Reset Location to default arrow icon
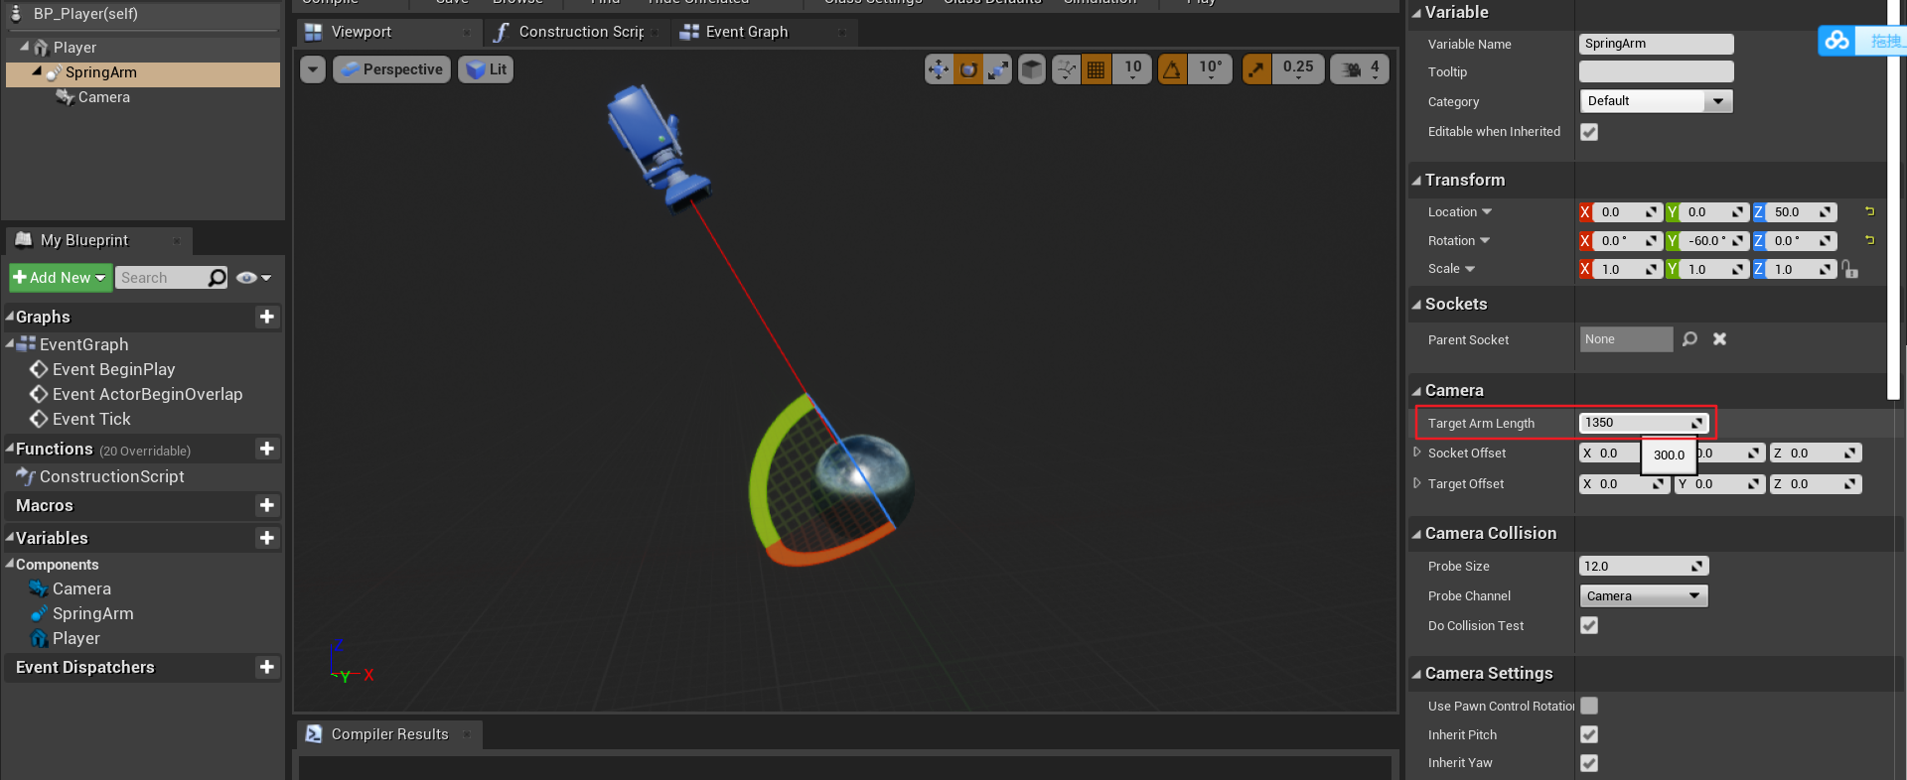This screenshot has width=1907, height=780. [x=1869, y=211]
